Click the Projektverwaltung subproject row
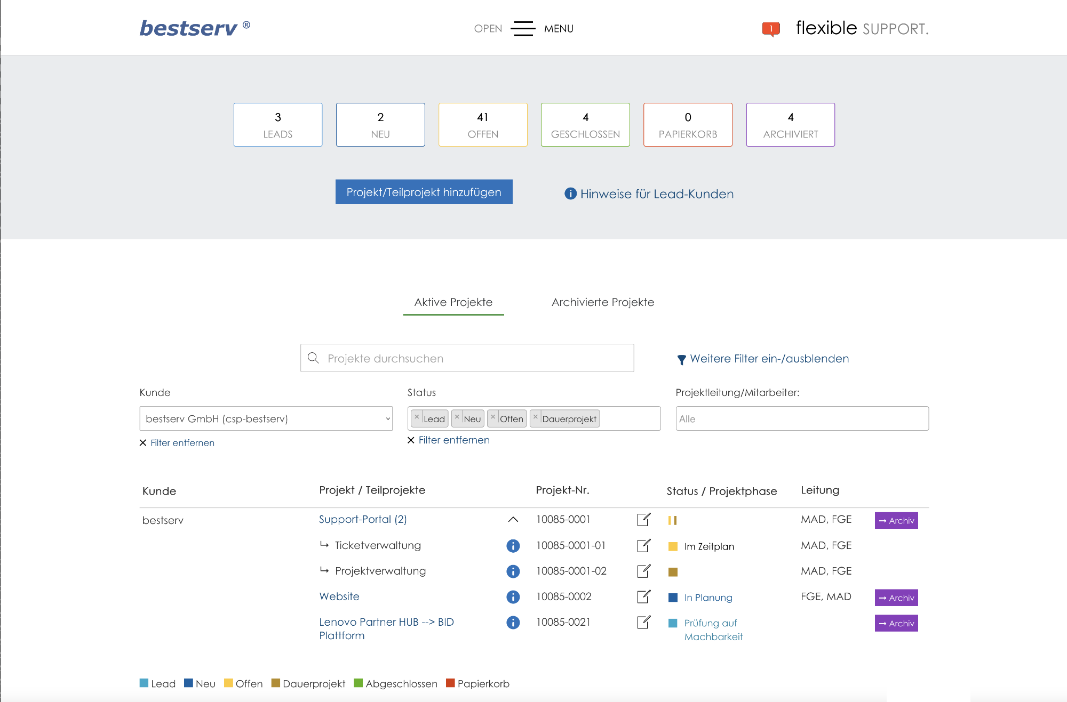Viewport: 1067px width, 702px height. 380,571
